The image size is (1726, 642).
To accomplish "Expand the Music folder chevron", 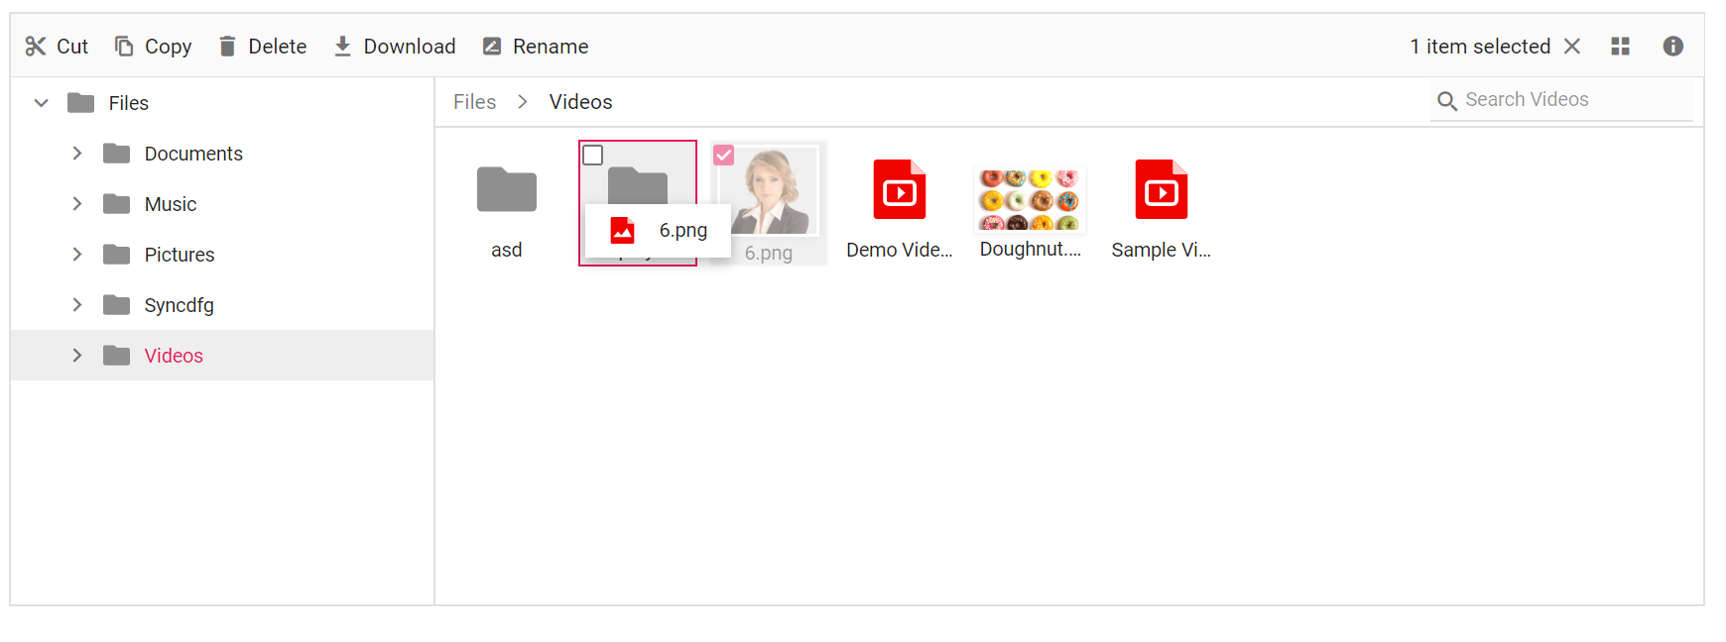I will [77, 204].
